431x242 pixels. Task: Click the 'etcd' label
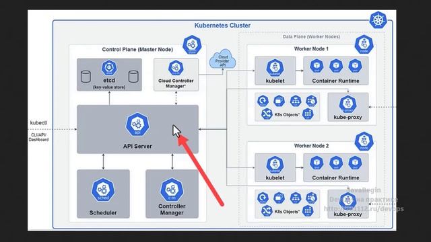tap(109, 81)
